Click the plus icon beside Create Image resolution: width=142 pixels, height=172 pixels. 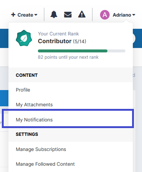pyautogui.click(x=13, y=15)
